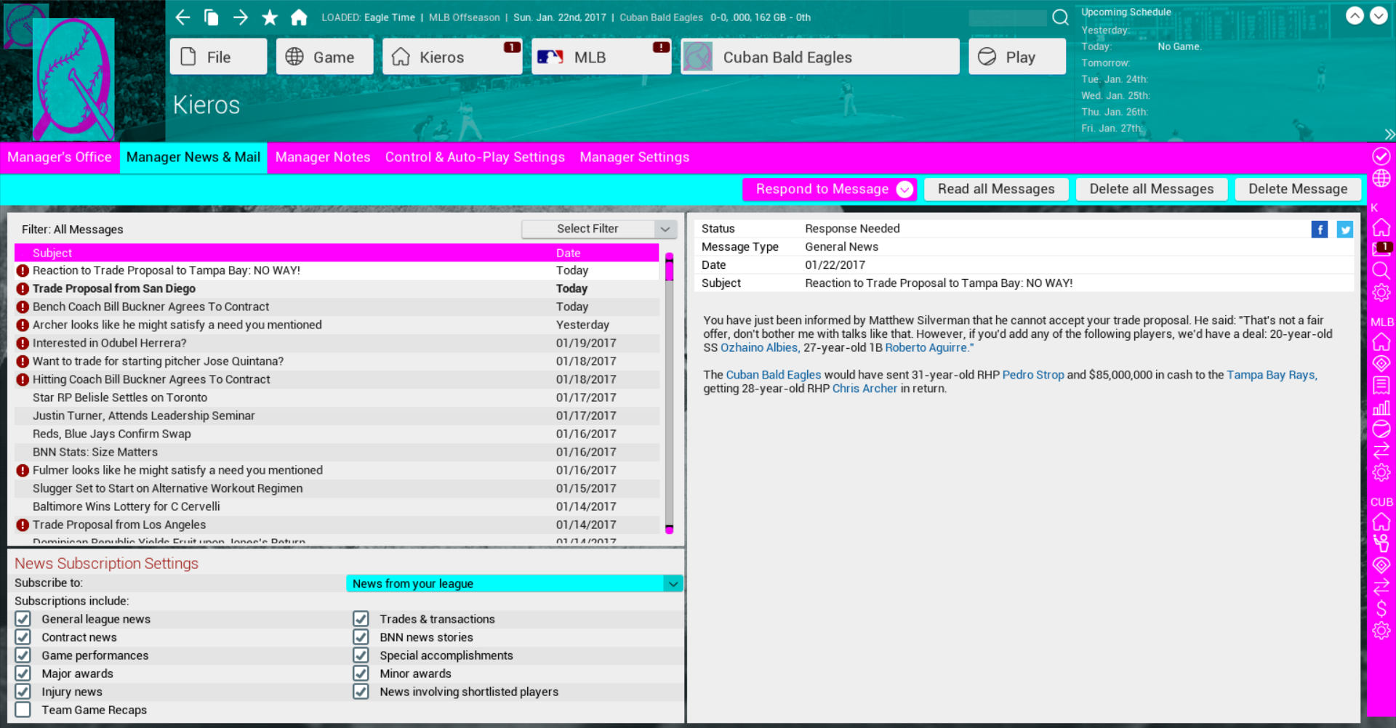Viewport: 1396px width, 728px height.
Task: Click Delete Message button
Action: tap(1298, 189)
